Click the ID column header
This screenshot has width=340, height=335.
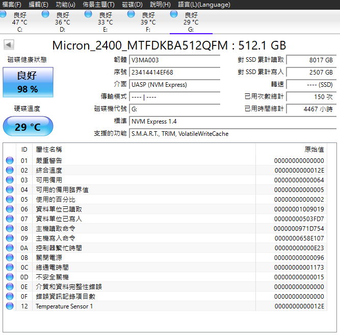[24, 150]
